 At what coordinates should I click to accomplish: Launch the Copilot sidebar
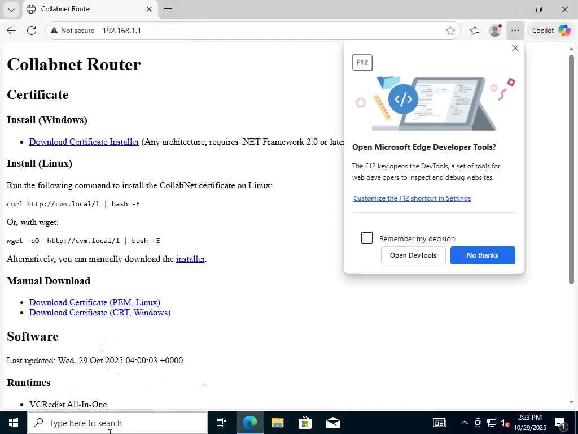point(551,31)
